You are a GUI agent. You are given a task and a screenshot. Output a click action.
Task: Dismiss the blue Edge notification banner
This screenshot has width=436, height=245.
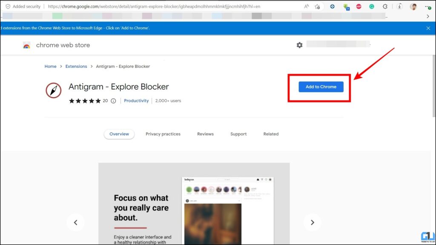(x=428, y=28)
